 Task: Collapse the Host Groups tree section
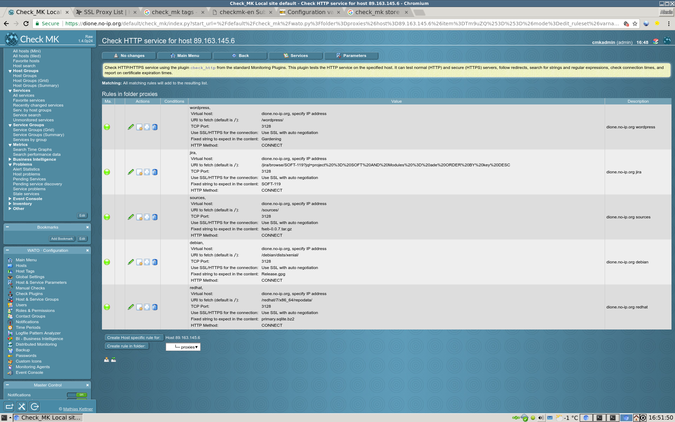click(x=10, y=71)
